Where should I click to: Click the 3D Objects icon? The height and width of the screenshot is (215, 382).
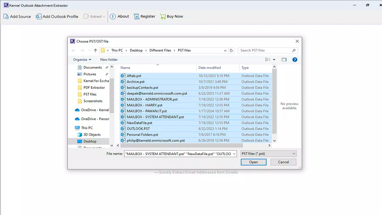[80, 135]
